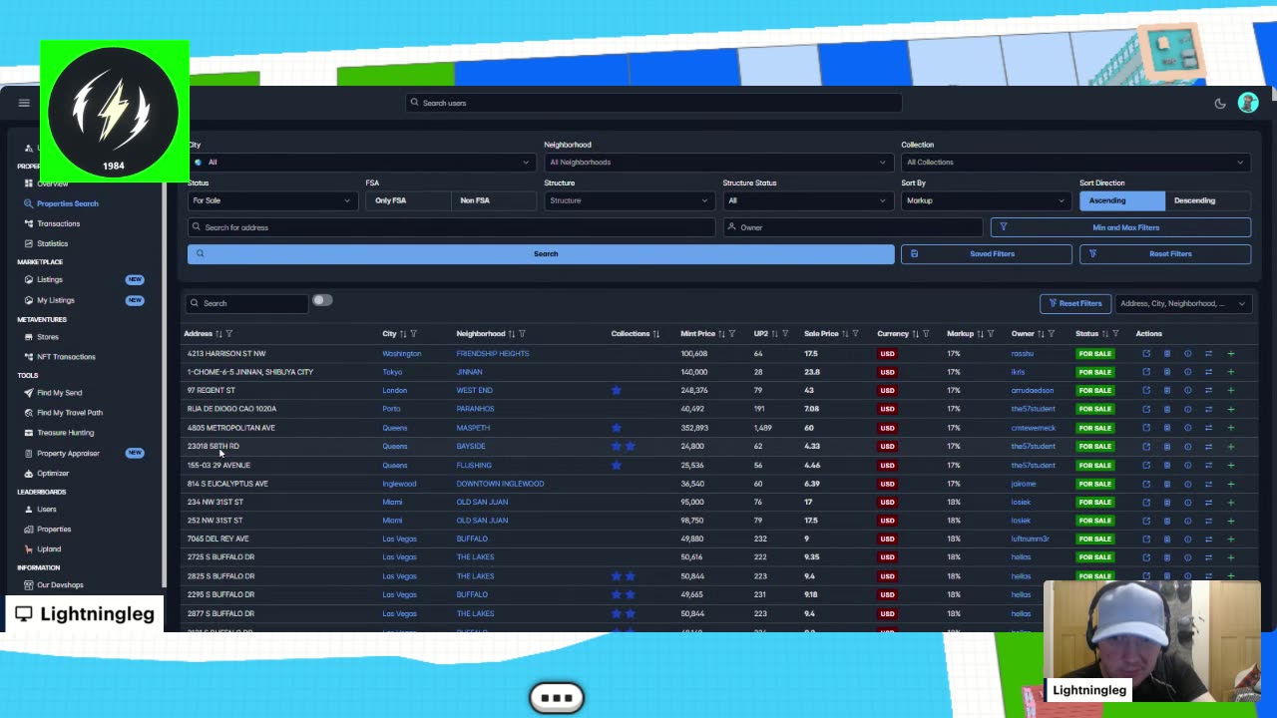The width and height of the screenshot is (1277, 718).
Task: Click compare arrows icon for 234 NW 31st St
Action: tap(1208, 502)
